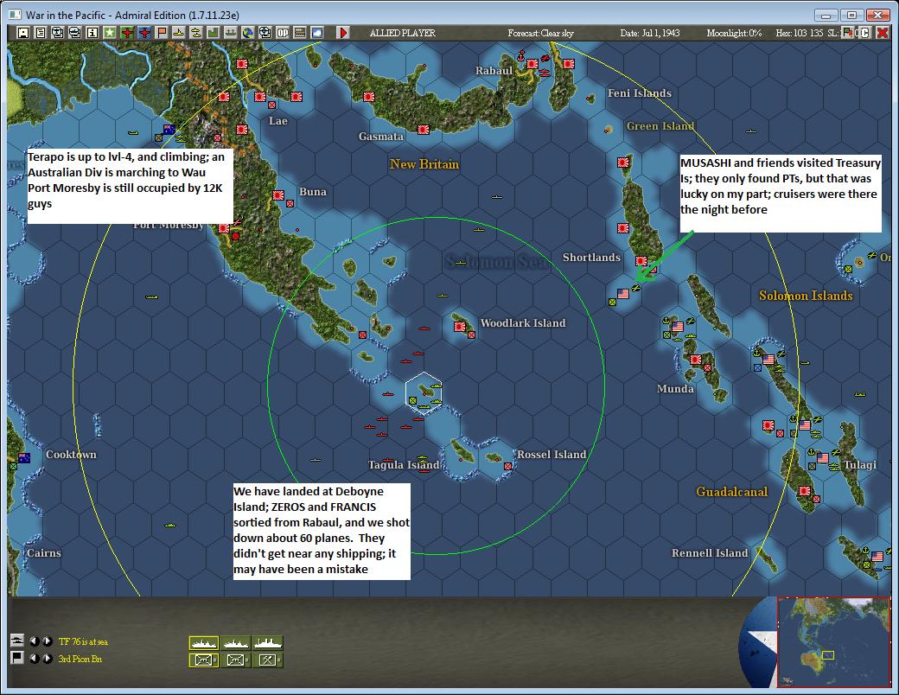
Task: Click the white star on green icon
Action: (x=110, y=33)
